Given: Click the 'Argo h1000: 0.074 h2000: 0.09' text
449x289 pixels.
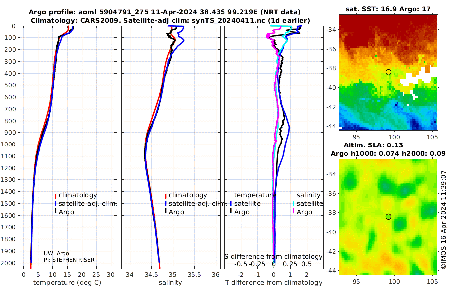Looking at the screenshot, I should pyautogui.click(x=388, y=153).
